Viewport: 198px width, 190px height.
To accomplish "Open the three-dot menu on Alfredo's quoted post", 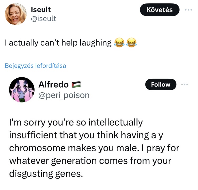I will [185, 84].
